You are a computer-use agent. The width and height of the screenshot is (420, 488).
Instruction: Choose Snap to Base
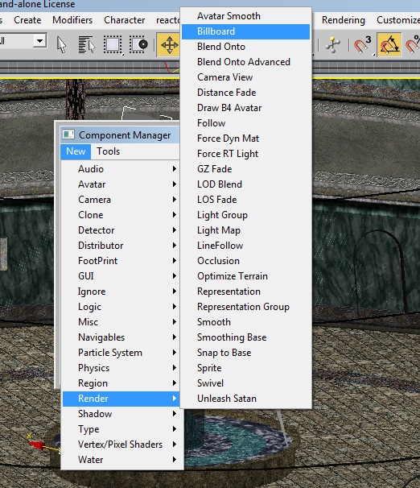(245, 353)
